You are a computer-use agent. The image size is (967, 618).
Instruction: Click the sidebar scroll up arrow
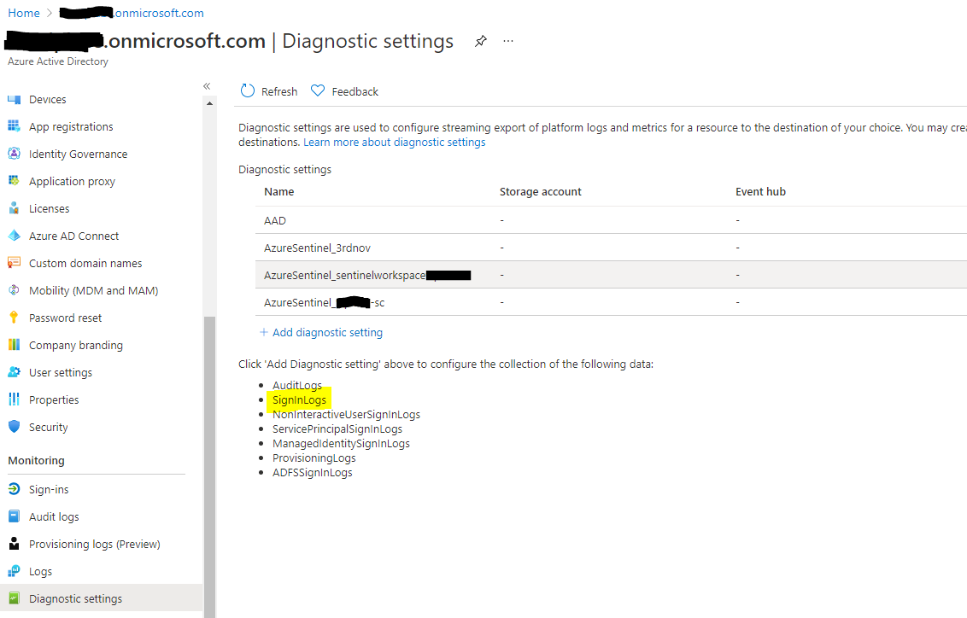pyautogui.click(x=209, y=103)
